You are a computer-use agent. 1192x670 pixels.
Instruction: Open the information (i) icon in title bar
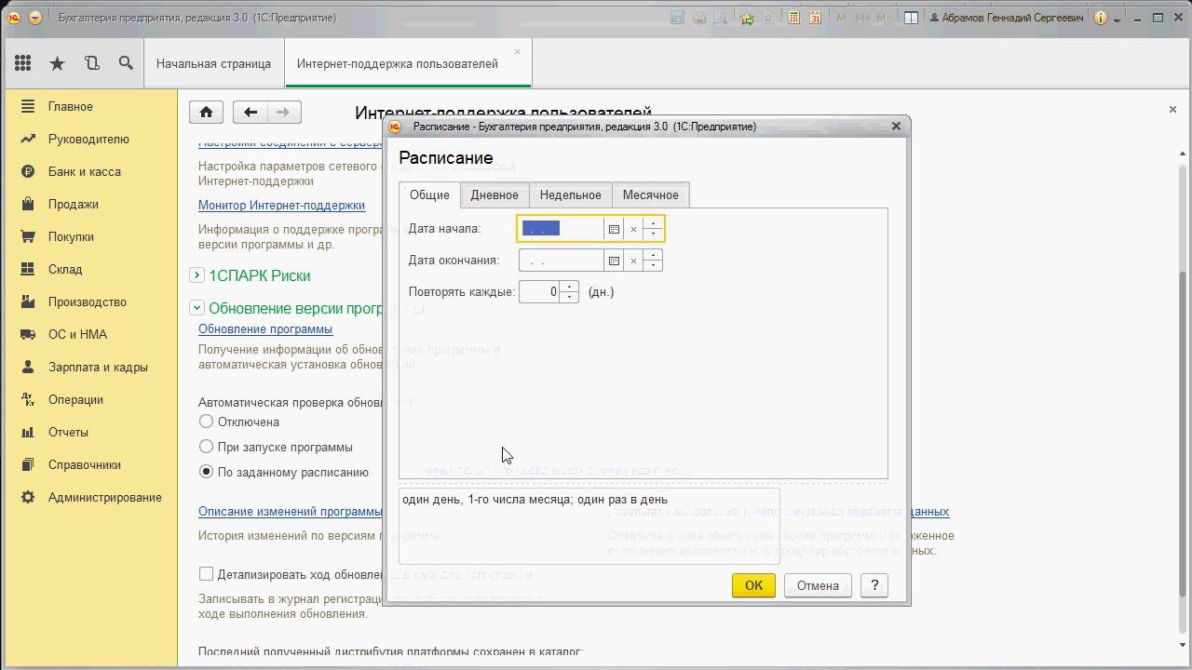pyautogui.click(x=1101, y=18)
